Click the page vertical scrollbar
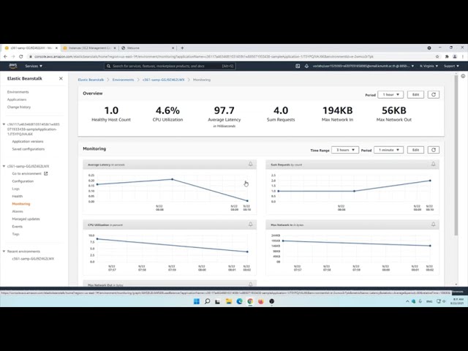This screenshot has height=351, width=468. (x=456, y=155)
